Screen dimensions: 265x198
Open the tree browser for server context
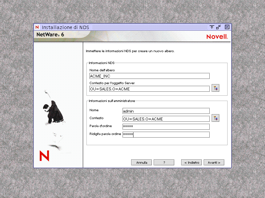216,88
